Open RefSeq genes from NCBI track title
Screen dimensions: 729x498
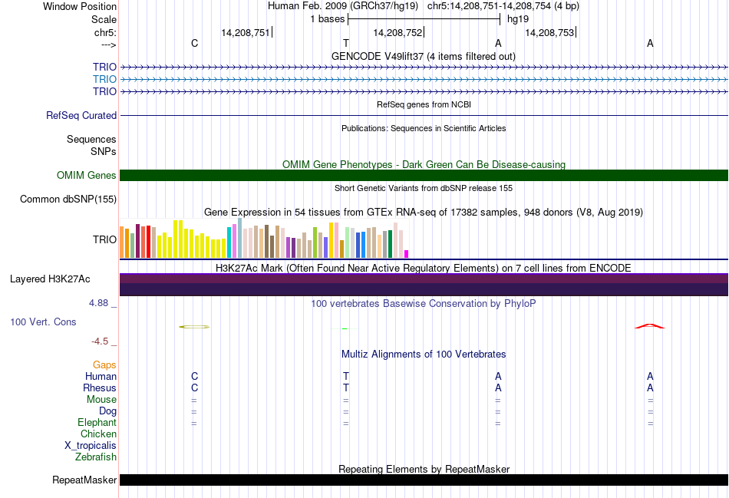[424, 104]
